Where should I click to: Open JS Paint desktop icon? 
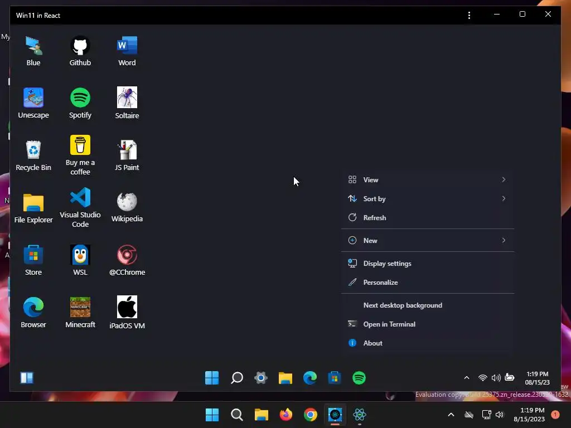[x=127, y=155]
